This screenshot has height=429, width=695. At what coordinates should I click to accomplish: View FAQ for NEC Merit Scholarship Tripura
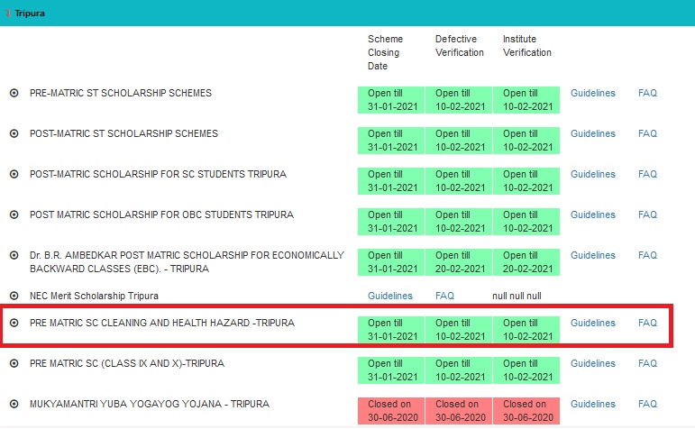(444, 296)
